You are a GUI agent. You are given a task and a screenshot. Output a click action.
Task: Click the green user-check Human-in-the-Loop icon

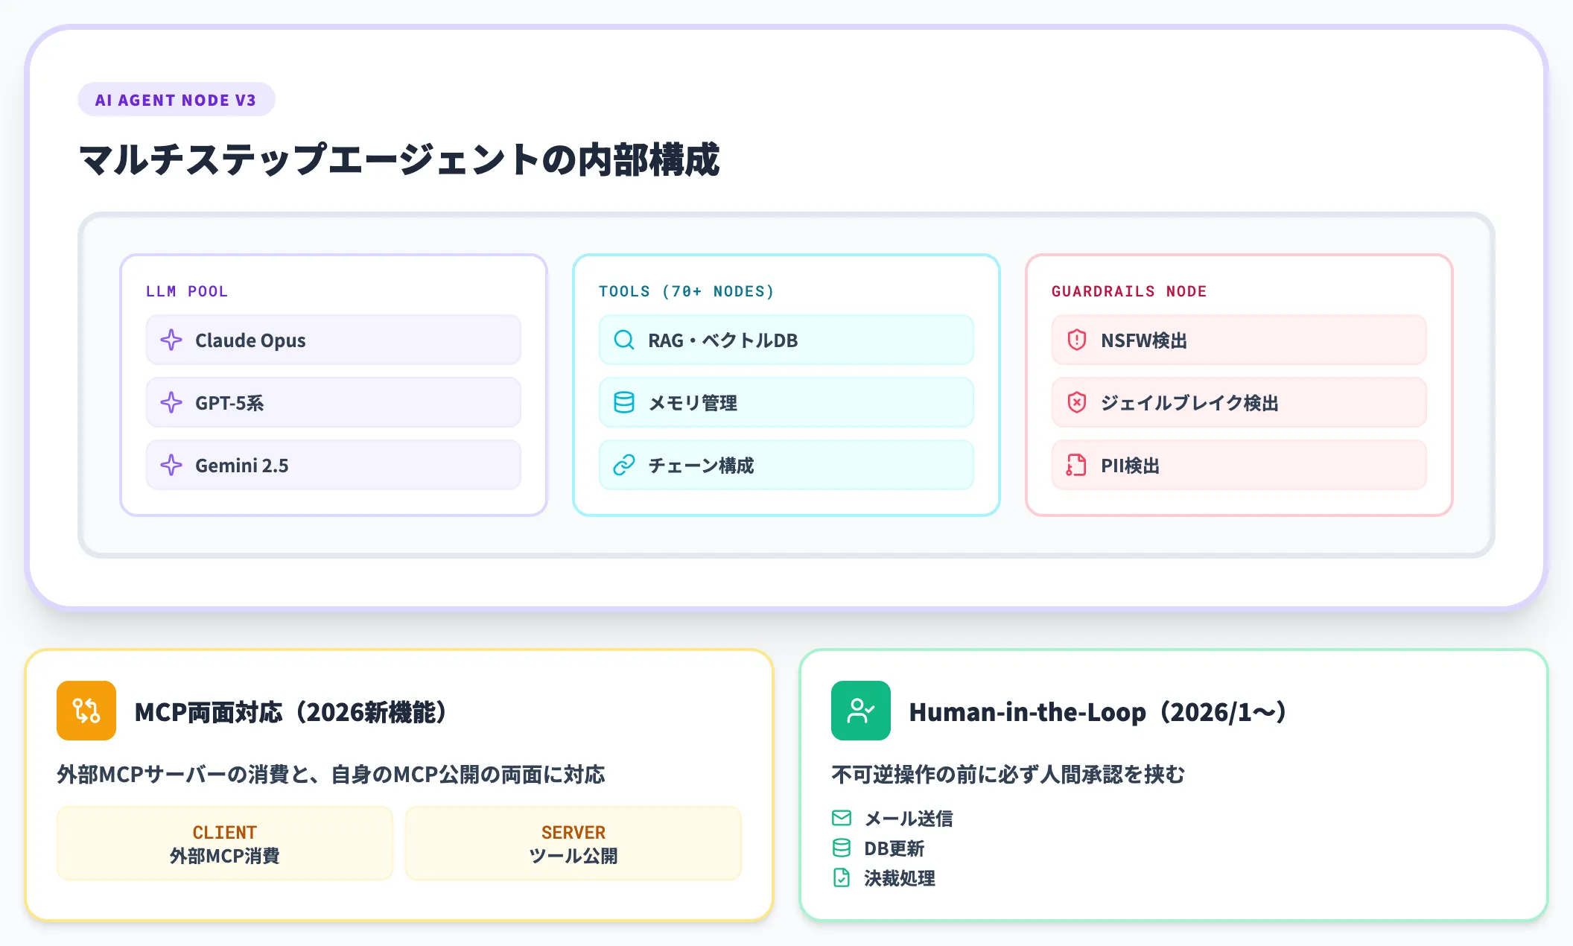pos(861,711)
